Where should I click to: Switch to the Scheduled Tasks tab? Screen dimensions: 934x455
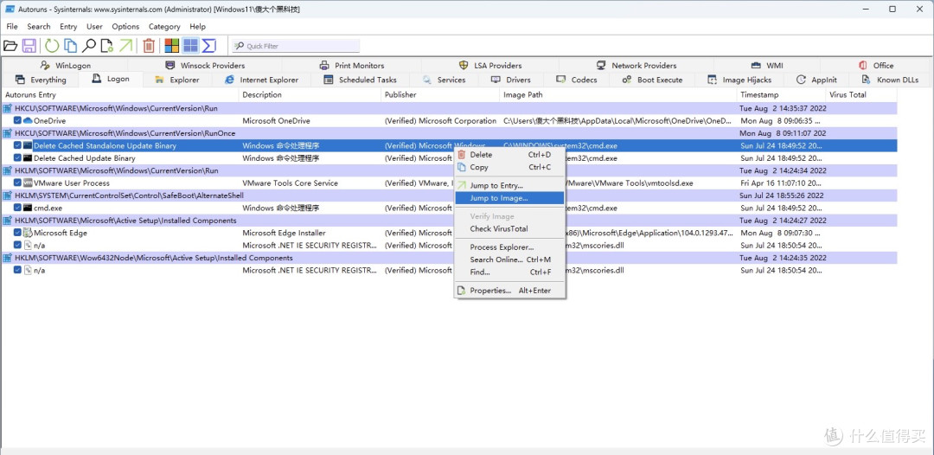coord(361,80)
